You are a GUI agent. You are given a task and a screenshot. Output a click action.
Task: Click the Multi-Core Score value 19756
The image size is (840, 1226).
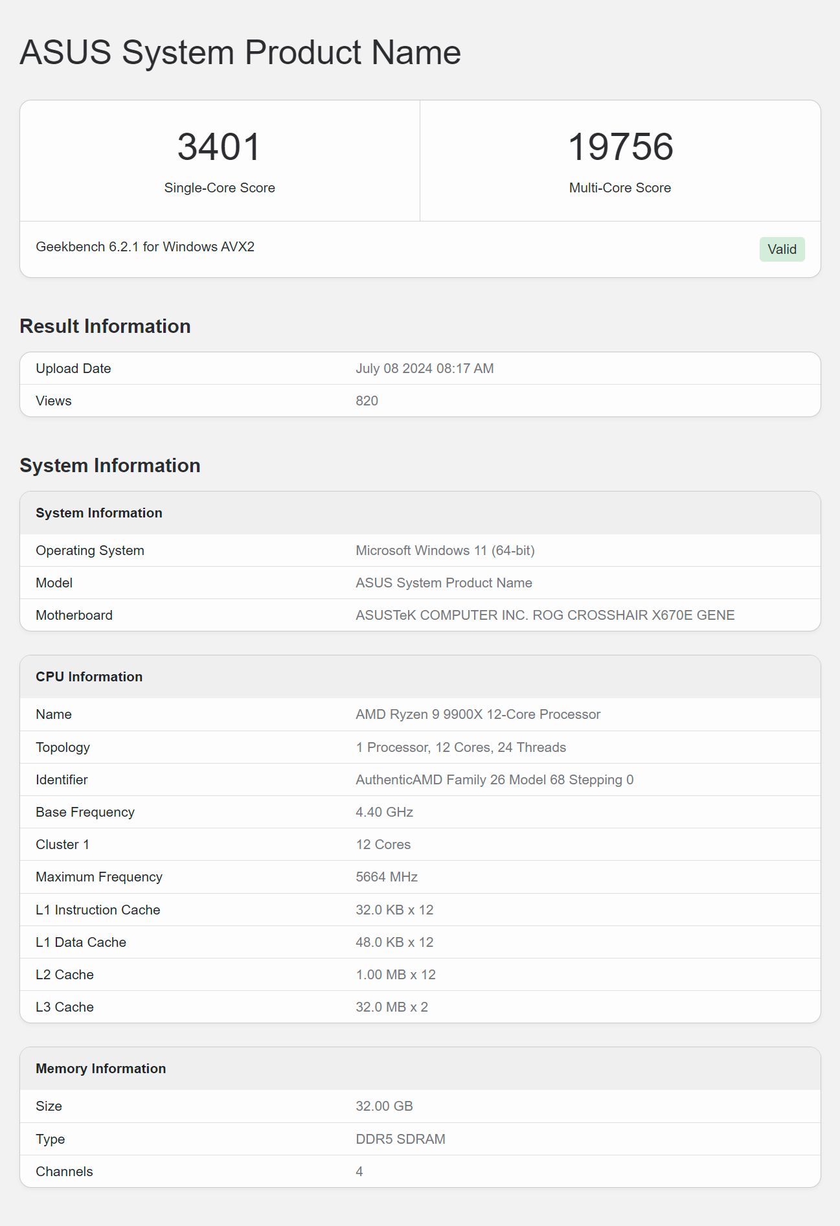click(x=620, y=146)
